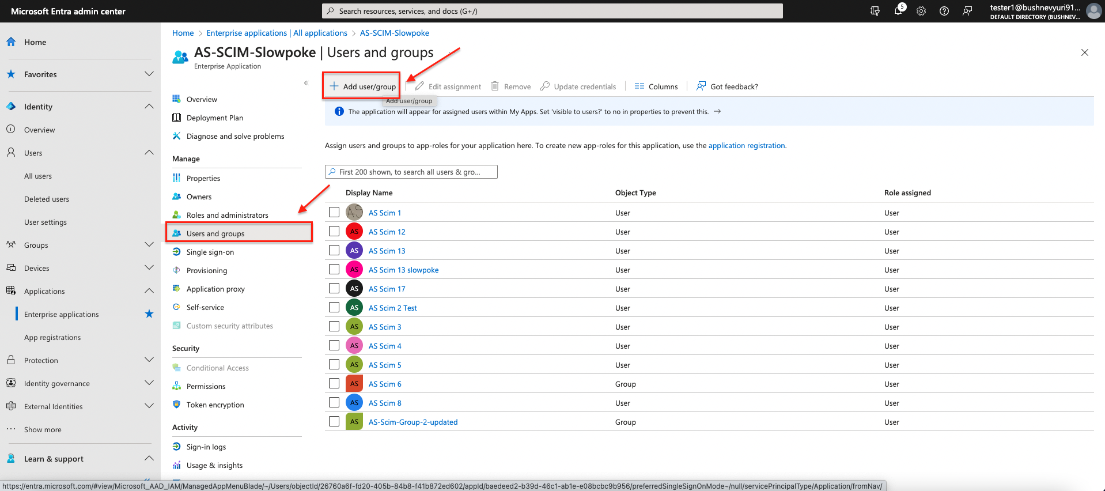
Task: Check the AS Scim 6 group checkbox
Action: click(334, 383)
